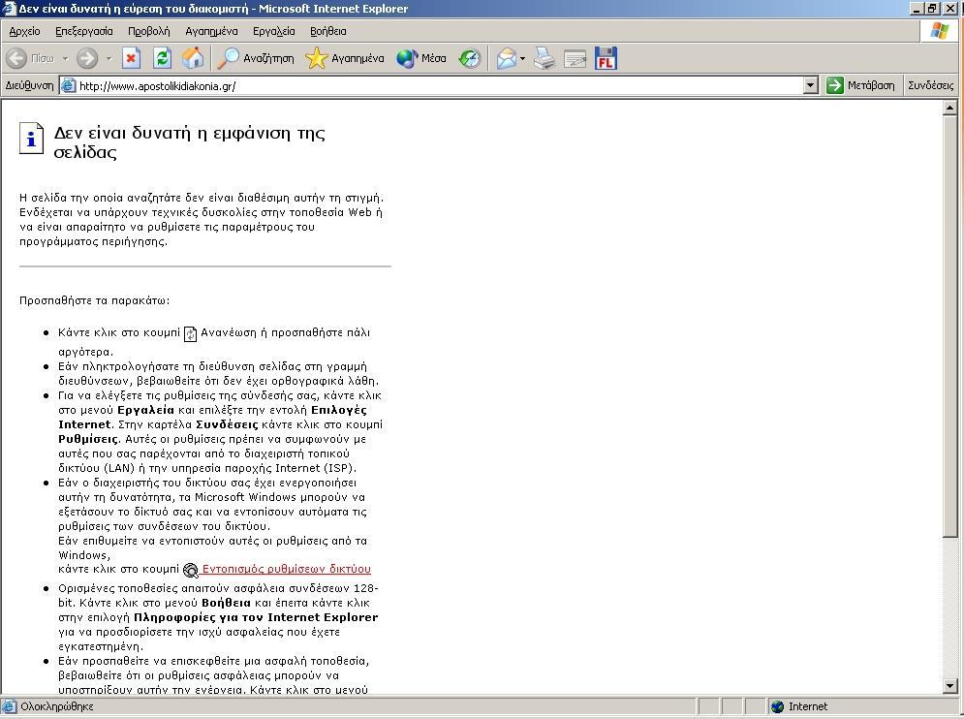The image size is (964, 719).
Task: Click the IE icon in the title bar
Action: [9, 9]
